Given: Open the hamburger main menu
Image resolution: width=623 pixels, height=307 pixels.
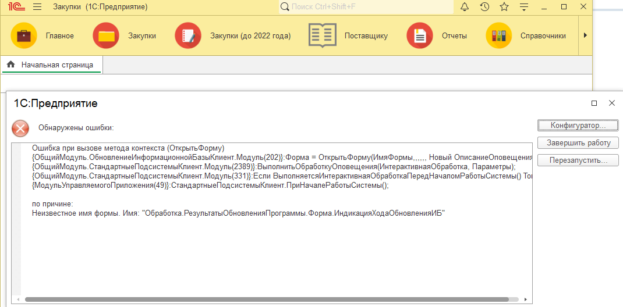Looking at the screenshot, I should (37, 7).
